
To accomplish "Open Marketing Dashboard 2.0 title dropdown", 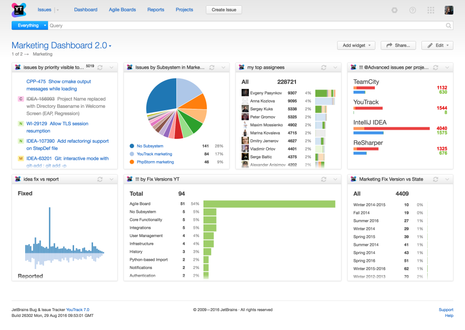I will tap(110, 46).
